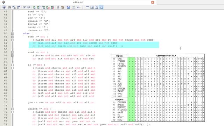Select the ezPLA.vhd document tab
Screen dimensions: 224x126
pyautogui.click(x=78, y=2)
